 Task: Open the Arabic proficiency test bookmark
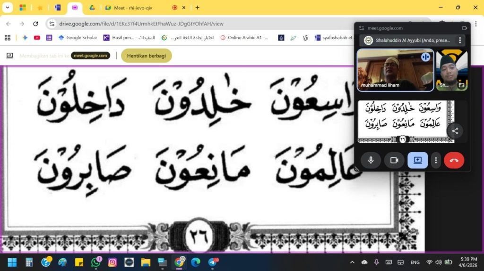click(x=187, y=38)
